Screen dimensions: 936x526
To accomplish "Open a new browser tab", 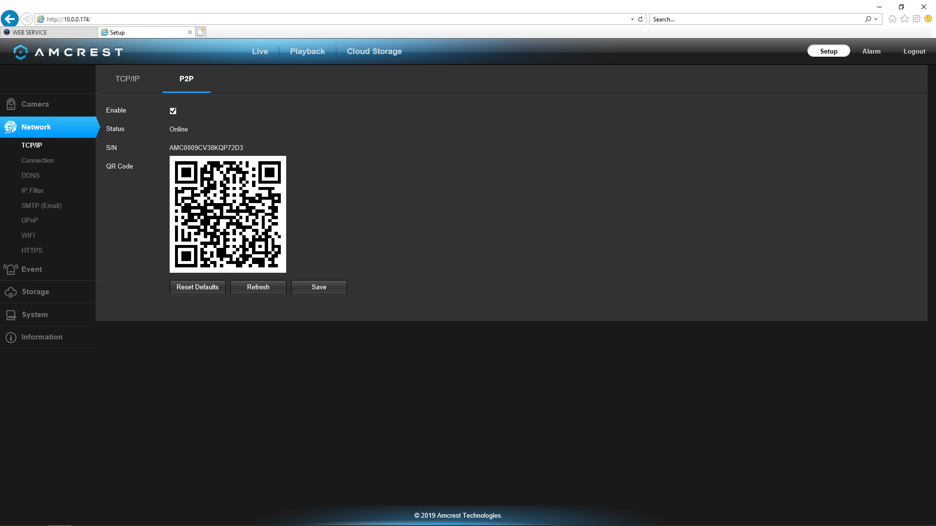I will pyautogui.click(x=201, y=32).
